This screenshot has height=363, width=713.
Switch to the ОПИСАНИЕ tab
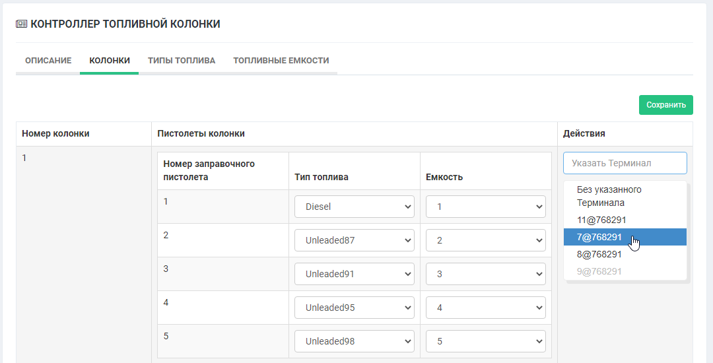(x=48, y=61)
